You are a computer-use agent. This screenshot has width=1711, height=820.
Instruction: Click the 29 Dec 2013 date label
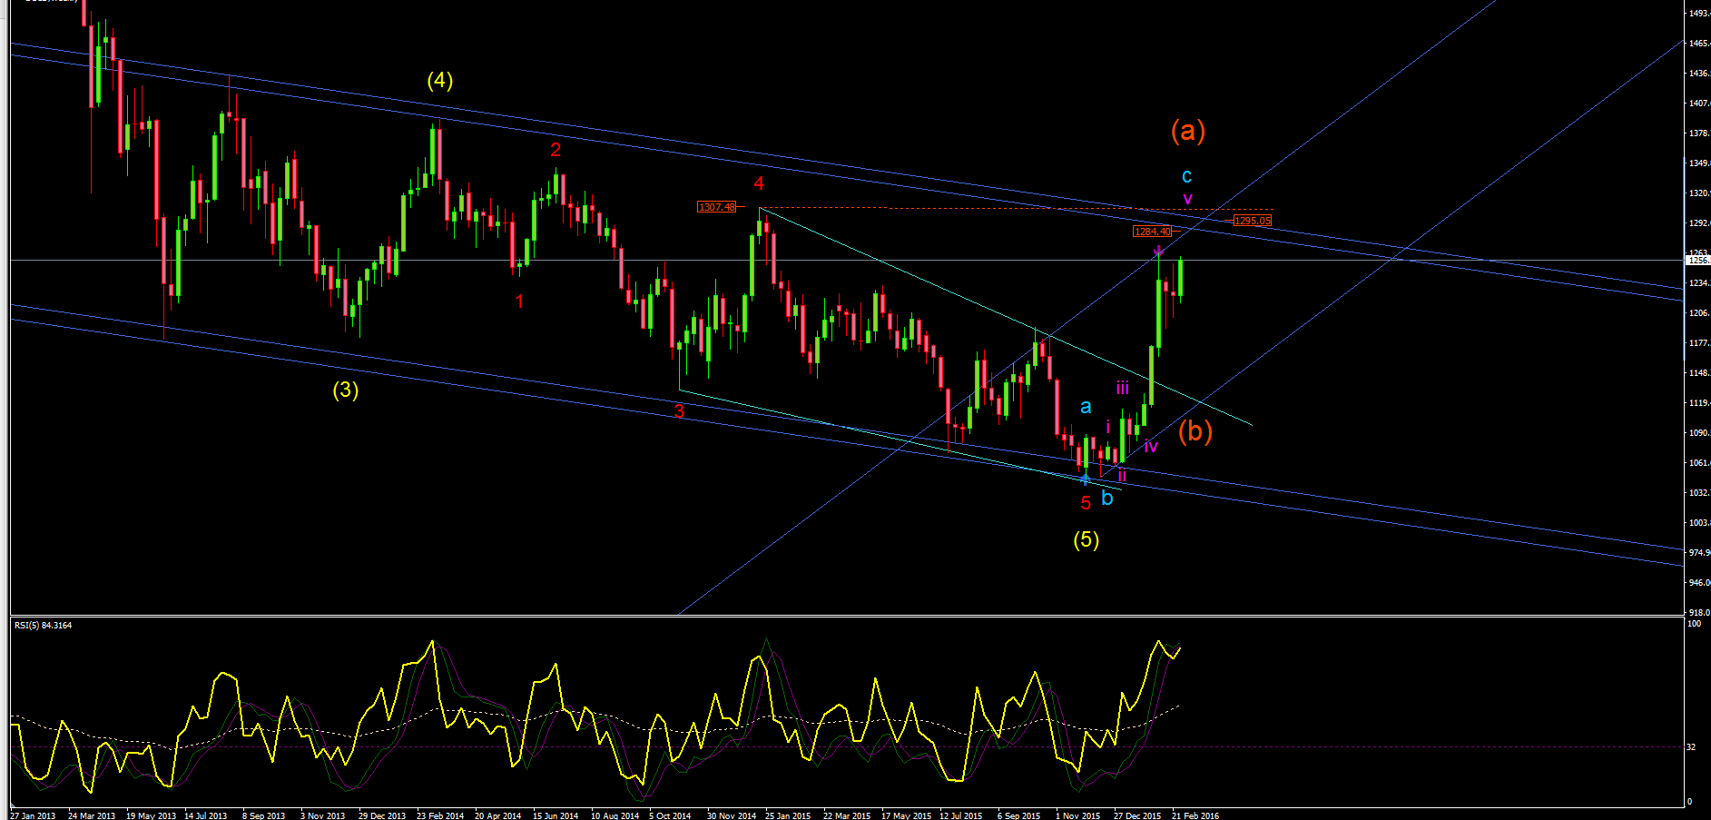(382, 815)
